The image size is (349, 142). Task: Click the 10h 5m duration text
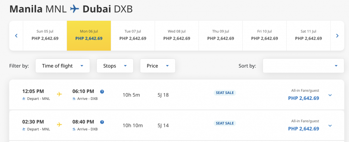[x=131, y=95]
